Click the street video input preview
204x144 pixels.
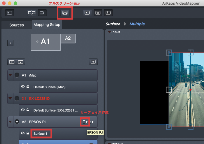pos(186,90)
